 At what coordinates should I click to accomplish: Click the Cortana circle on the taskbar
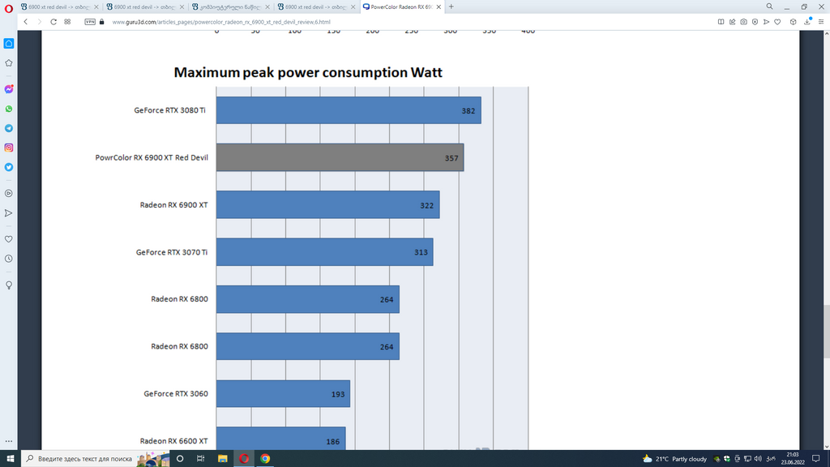[180, 459]
